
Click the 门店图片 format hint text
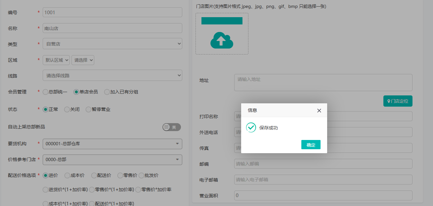coord(261,6)
